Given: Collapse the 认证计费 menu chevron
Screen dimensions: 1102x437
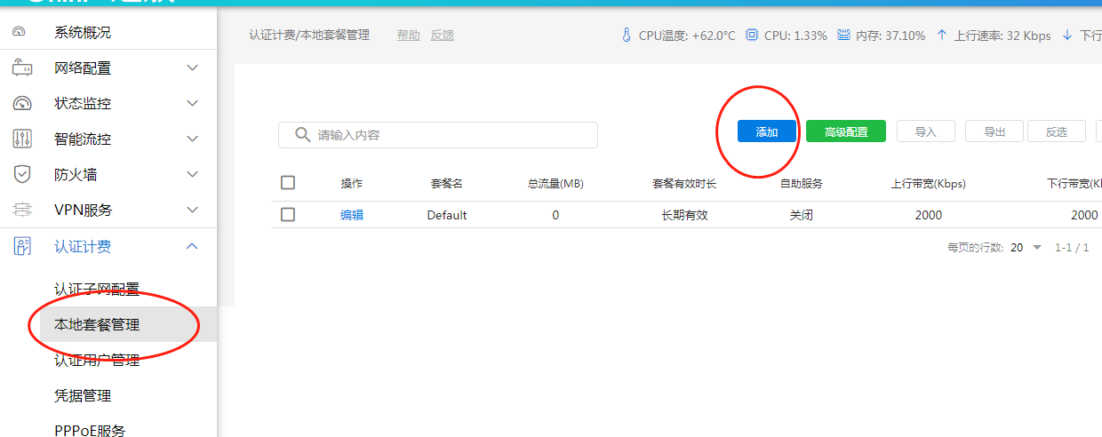Looking at the screenshot, I should coord(192,247).
